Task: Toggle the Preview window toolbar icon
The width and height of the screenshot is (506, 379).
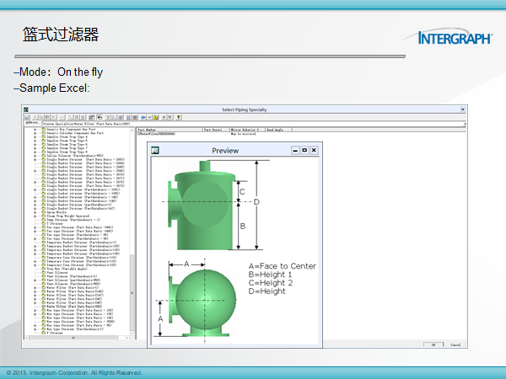Action: click(x=100, y=117)
